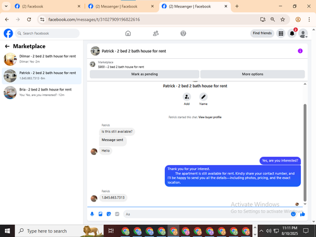Click the install app icon in address bar
This screenshot has height=237, width=316.
tap(263, 20)
